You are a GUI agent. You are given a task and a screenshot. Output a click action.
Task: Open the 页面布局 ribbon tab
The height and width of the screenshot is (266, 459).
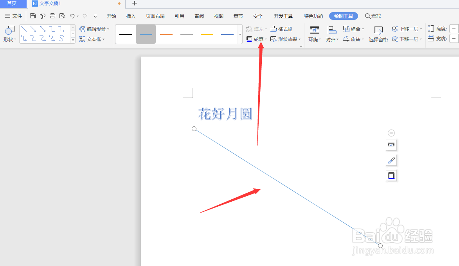[x=155, y=16]
